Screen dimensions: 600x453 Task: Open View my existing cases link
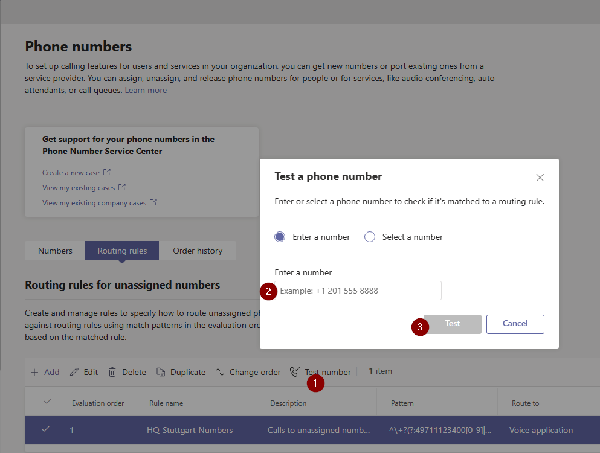click(79, 188)
